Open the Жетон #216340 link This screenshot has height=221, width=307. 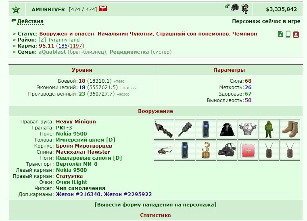click(x=78, y=194)
